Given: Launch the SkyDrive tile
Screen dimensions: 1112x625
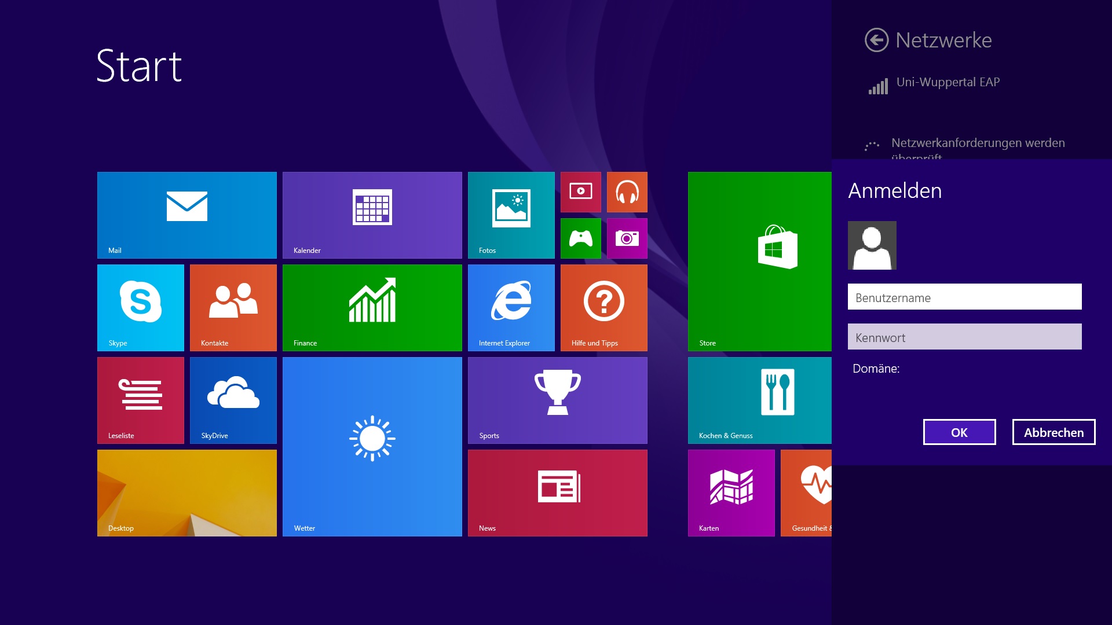Looking at the screenshot, I should 233,400.
